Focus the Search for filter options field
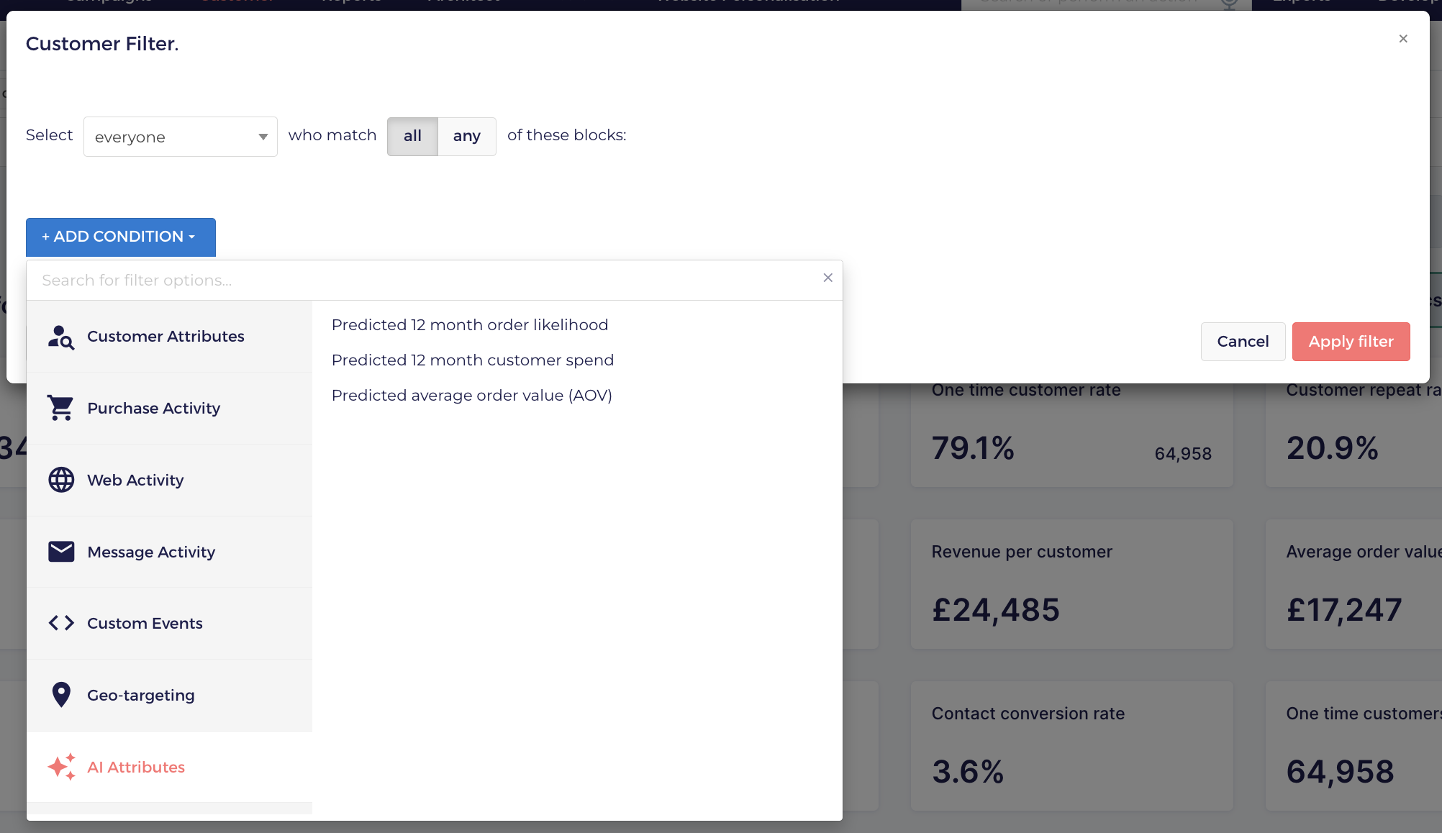The height and width of the screenshot is (833, 1442). coord(425,281)
